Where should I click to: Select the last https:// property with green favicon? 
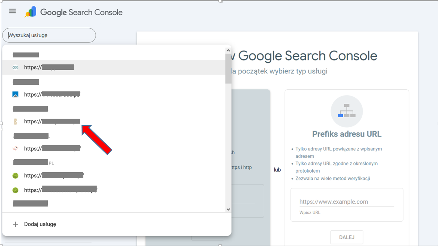click(x=60, y=190)
